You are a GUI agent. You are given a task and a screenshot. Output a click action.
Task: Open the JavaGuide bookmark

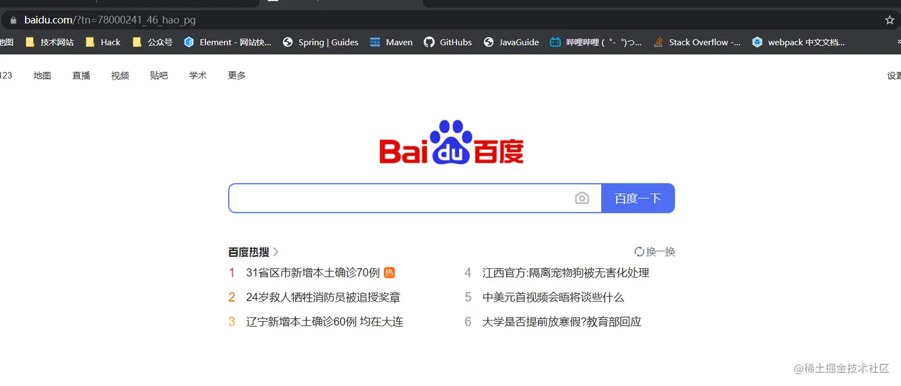click(511, 42)
